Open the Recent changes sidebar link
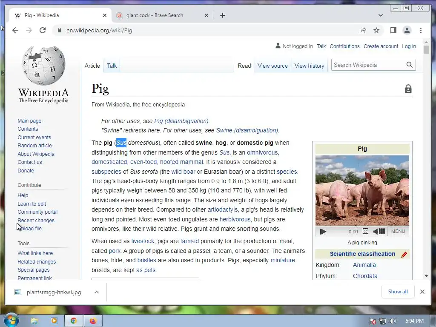 click(x=36, y=220)
